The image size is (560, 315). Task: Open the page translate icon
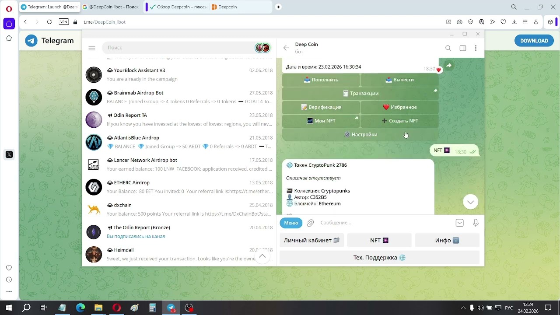[481, 22]
